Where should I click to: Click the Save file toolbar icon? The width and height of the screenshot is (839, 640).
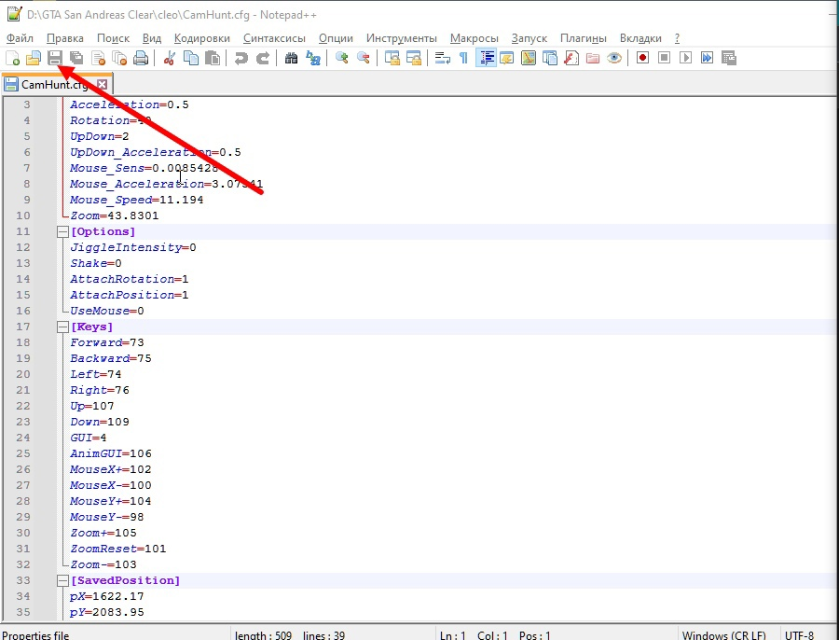[55, 58]
